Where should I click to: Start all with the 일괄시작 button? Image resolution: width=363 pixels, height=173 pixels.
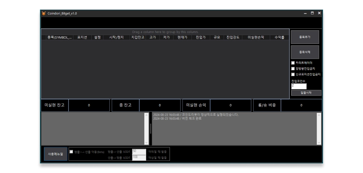pos(306,93)
